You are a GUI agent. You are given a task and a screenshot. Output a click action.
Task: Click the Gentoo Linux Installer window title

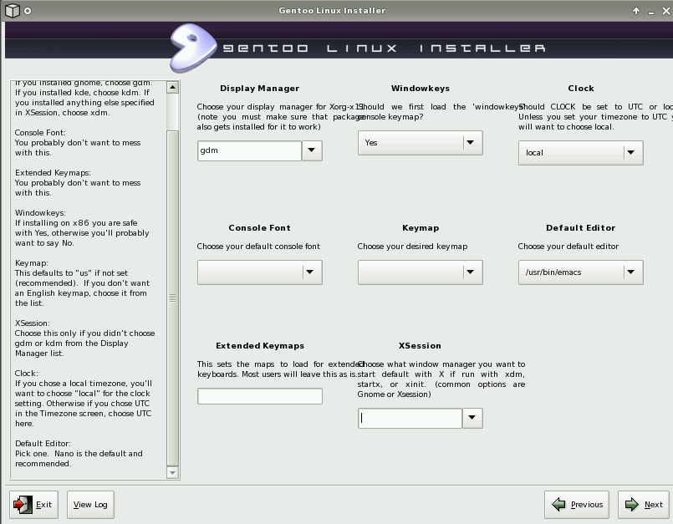coord(332,11)
